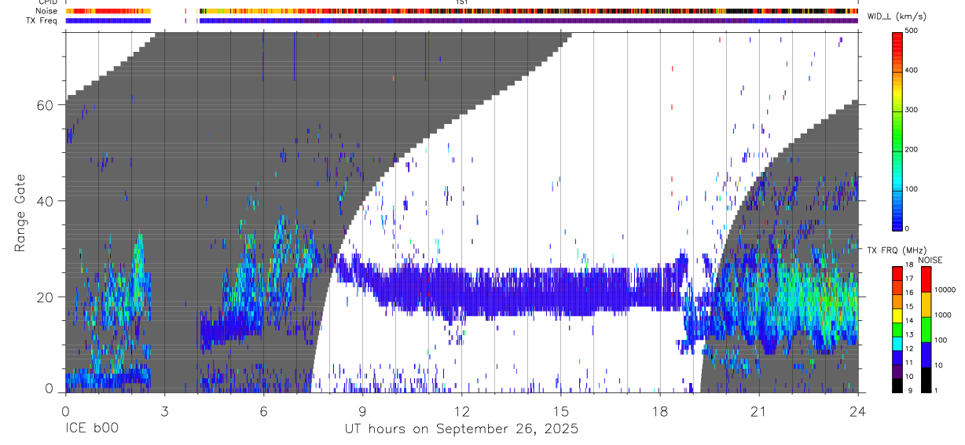Click the "15" hour tick on time axis
Viewport: 965px width, 445px height.
(x=560, y=410)
